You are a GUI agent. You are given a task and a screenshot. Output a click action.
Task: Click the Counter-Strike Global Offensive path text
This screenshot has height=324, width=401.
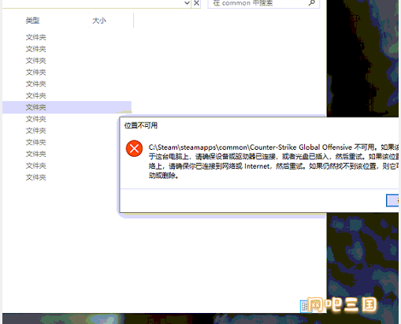tap(251, 147)
